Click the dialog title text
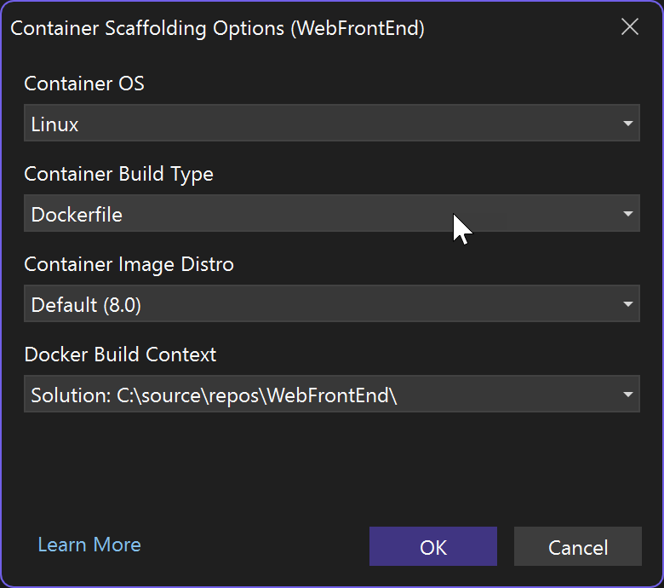 click(217, 28)
